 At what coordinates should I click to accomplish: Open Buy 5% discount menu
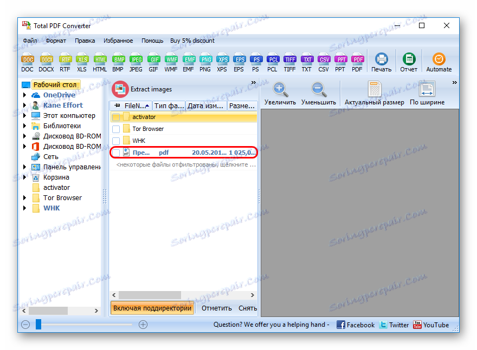pyautogui.click(x=192, y=41)
